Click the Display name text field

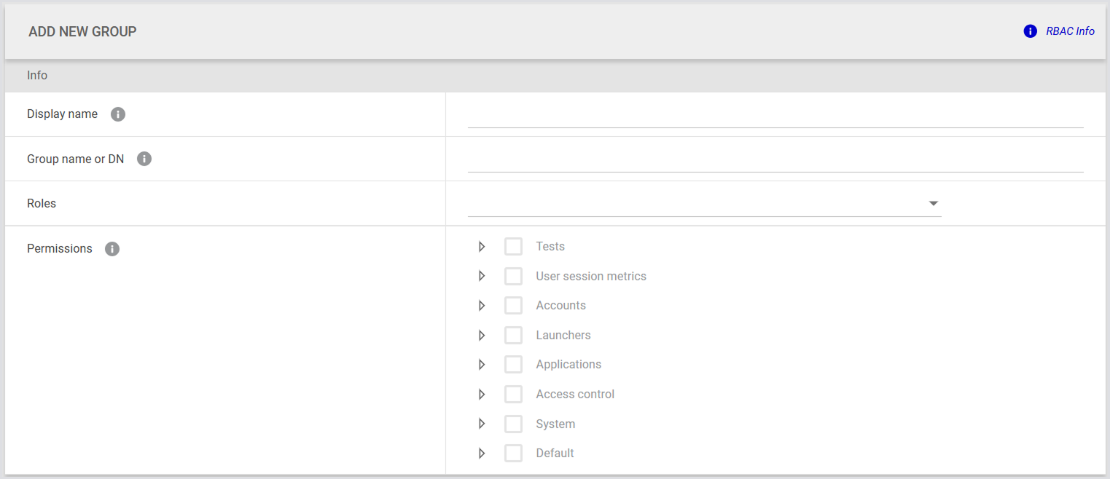coord(775,116)
